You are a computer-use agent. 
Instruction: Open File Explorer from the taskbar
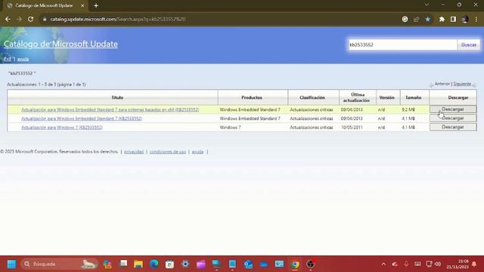point(138,264)
